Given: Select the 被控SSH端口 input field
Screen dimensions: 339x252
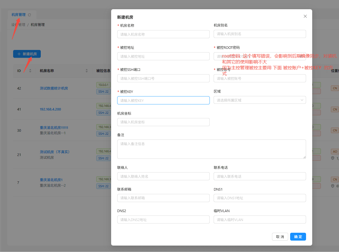Looking at the screenshot, I should [x=163, y=78].
